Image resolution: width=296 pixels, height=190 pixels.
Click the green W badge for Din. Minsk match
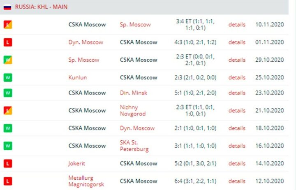8,93
